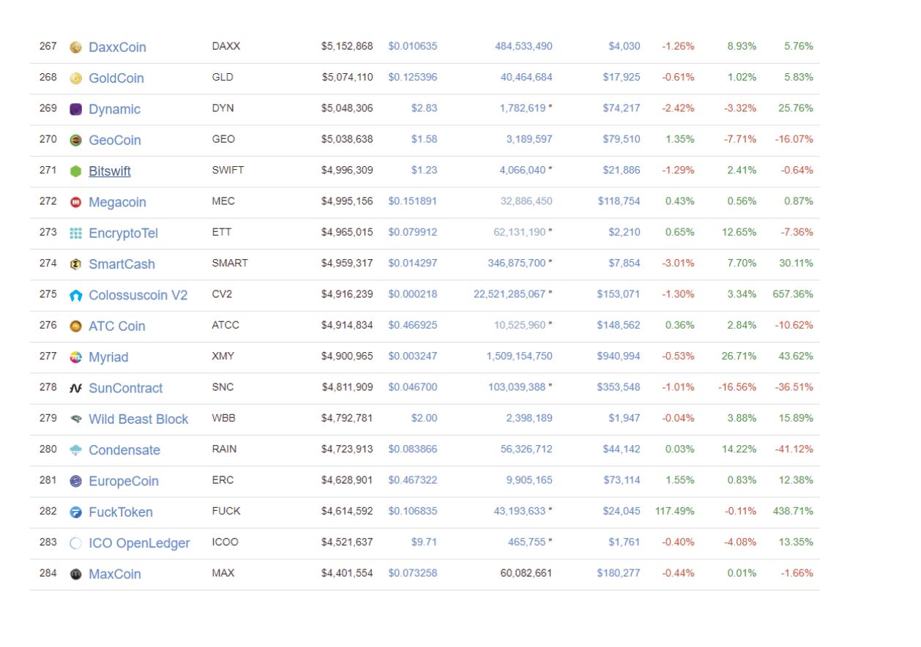Click the MaxCoin dark logo icon
This screenshot has width=921, height=647.
[75, 575]
